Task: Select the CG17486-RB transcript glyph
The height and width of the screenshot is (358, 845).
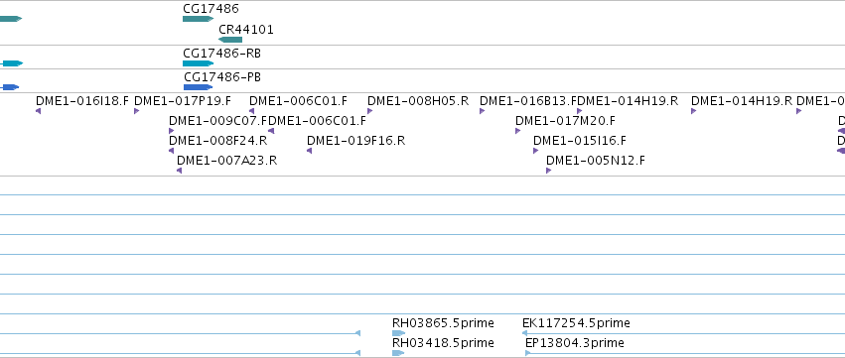Action: pyautogui.click(x=199, y=63)
